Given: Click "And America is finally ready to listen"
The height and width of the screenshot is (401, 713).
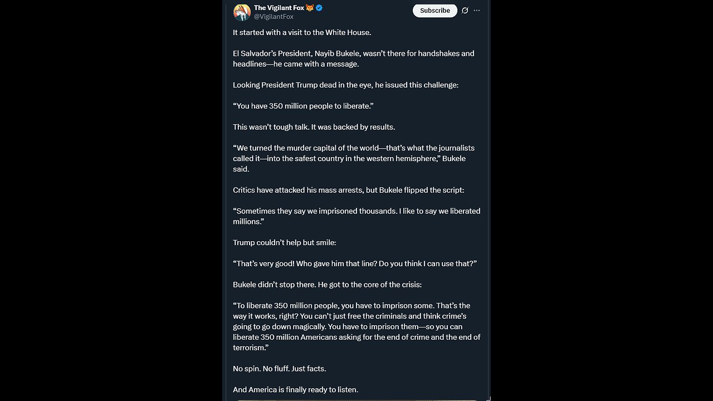Looking at the screenshot, I should 296,390.
